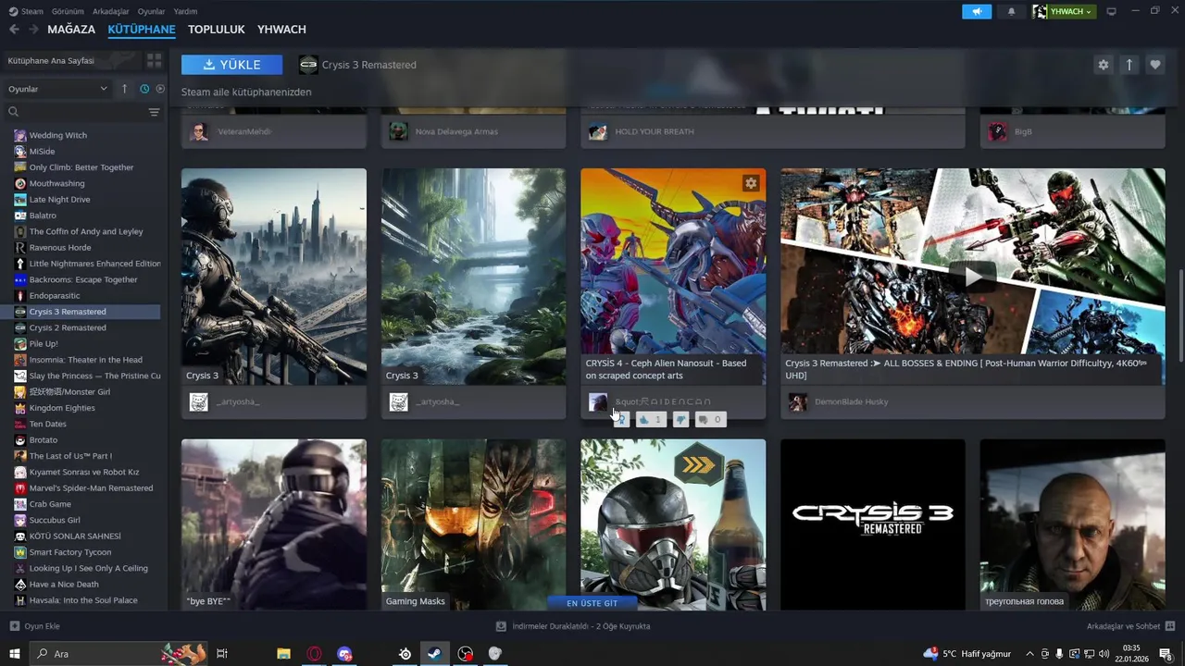1185x666 pixels.
Task: Click EN ÜSTE GİT button
Action: pyautogui.click(x=592, y=603)
